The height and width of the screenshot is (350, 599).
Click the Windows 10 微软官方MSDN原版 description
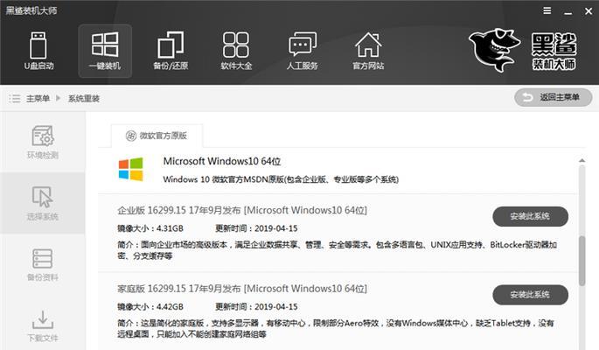click(281, 179)
